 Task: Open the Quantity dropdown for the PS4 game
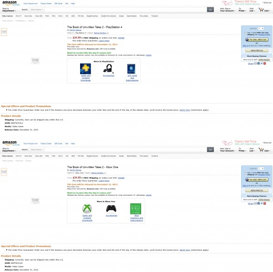pyautogui.click(x=261, y=28)
